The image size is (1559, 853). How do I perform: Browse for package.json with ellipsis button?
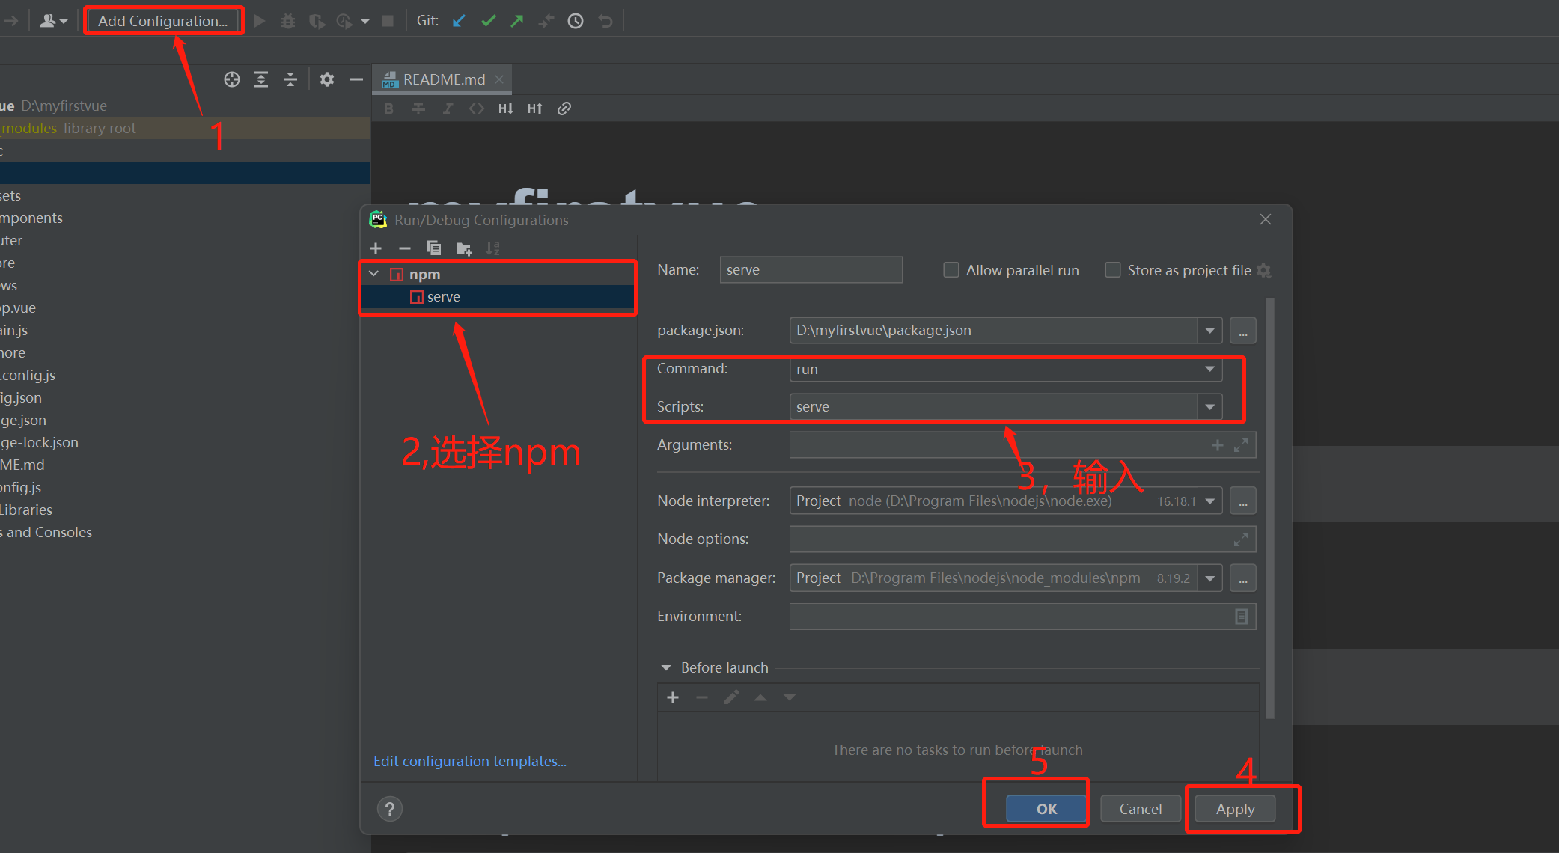point(1243,331)
